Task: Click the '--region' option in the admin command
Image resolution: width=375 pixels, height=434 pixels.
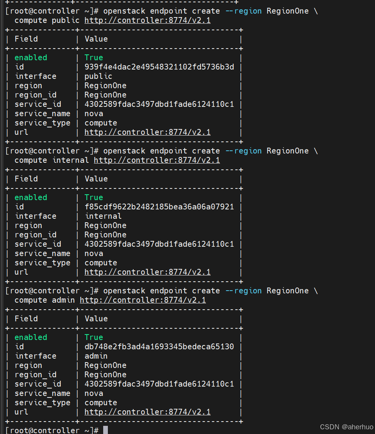Action: click(243, 291)
